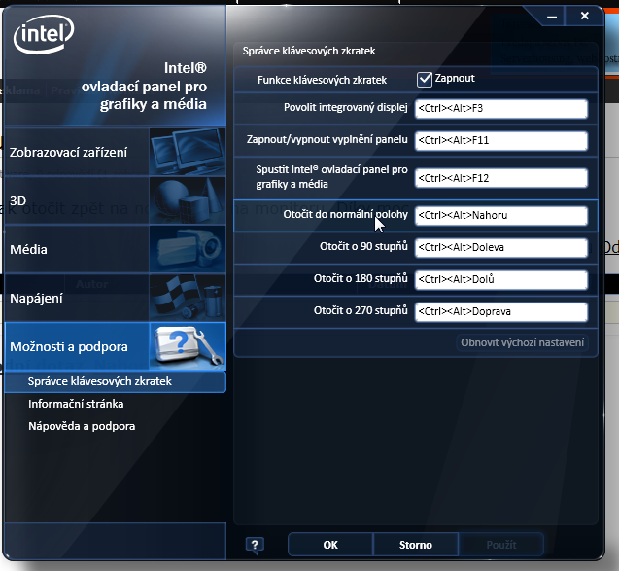Toggle the Zapnout hotkeys checkbox

425,80
